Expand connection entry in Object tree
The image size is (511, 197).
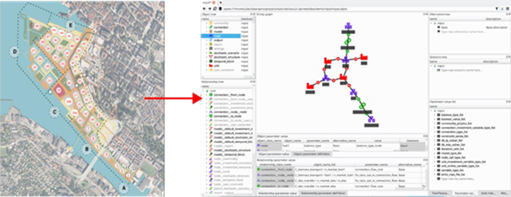click(x=207, y=27)
